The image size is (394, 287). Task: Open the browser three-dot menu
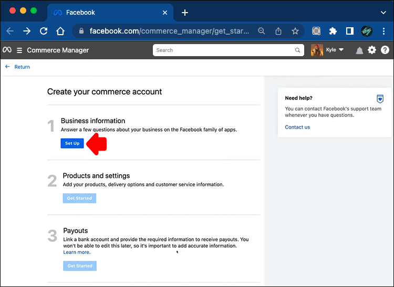[x=385, y=31]
